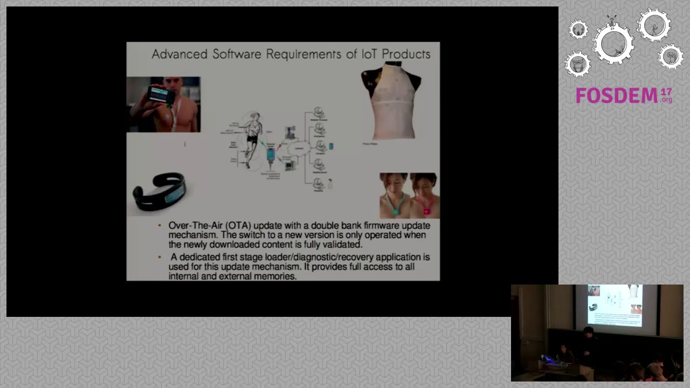
Task: Click the 'A dedicated first stage loader' bullet text
Action: click(299, 266)
